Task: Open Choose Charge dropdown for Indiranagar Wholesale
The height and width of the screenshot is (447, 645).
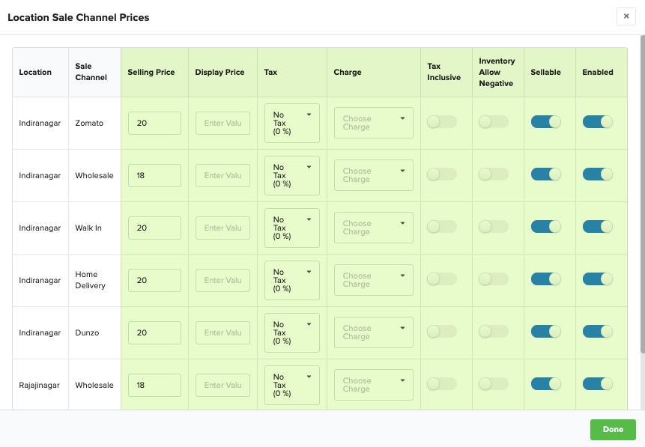Action: tap(374, 175)
